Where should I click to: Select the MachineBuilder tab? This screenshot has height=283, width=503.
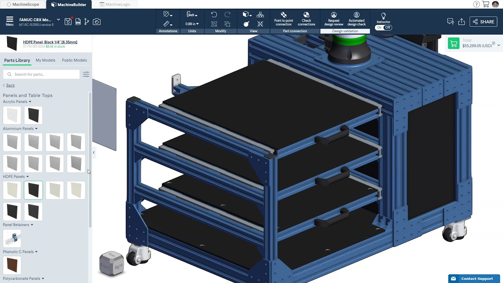pos(69,4)
